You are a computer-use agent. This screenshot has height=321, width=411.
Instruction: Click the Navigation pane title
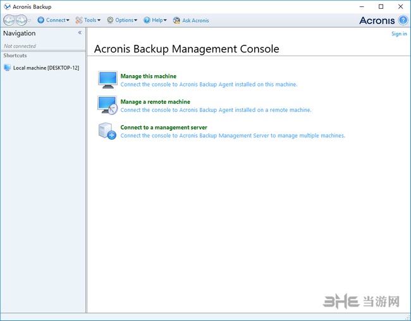(20, 33)
